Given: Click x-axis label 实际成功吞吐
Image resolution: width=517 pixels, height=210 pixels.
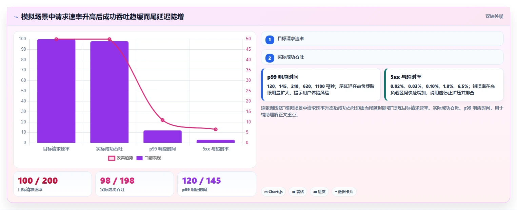Looking at the screenshot, I should pos(110,149).
